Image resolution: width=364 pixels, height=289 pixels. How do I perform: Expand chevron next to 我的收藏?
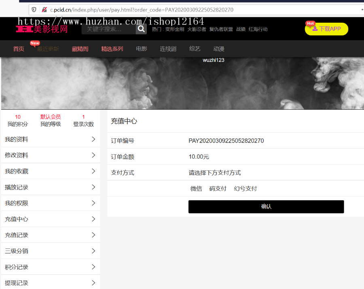coord(93,171)
